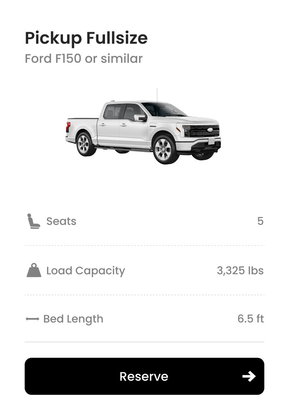Select the 6.5 ft value

point(251,319)
